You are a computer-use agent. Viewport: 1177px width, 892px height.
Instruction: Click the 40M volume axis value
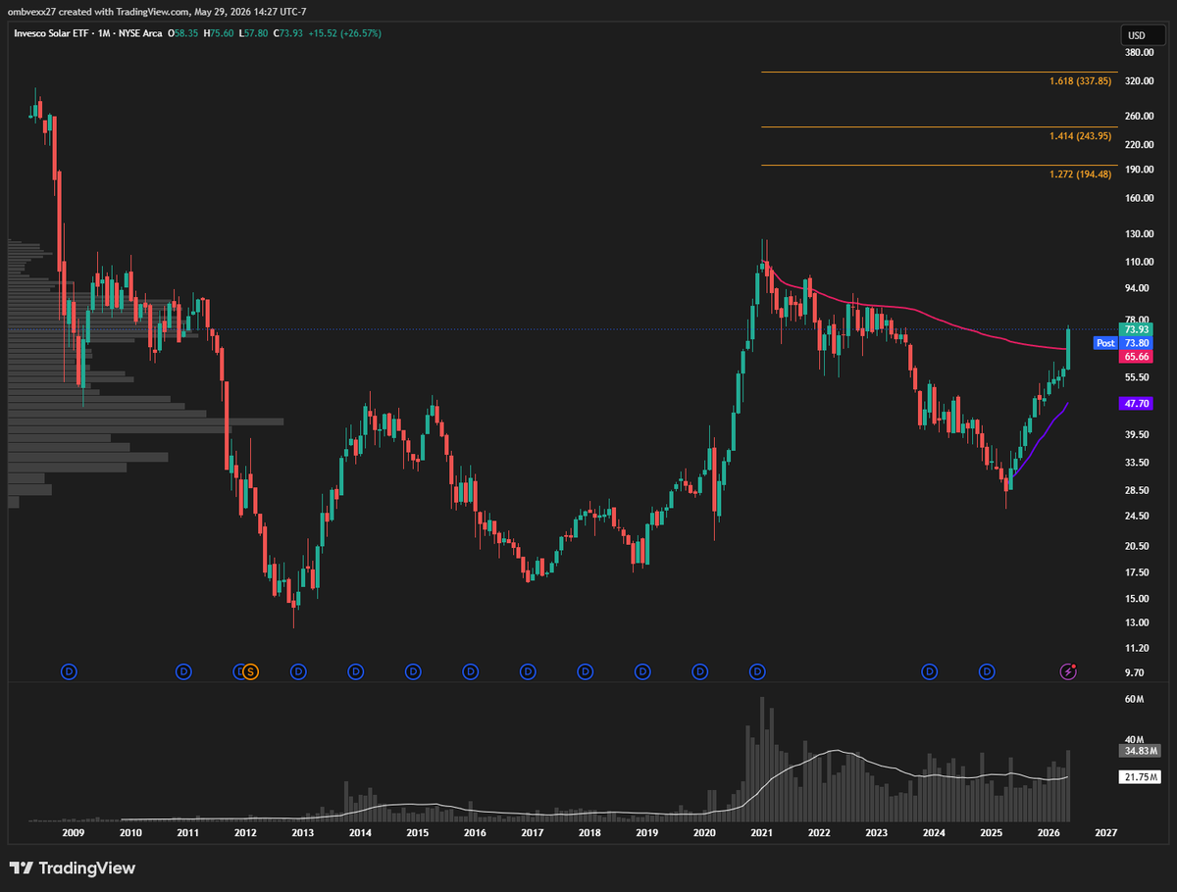1135,740
